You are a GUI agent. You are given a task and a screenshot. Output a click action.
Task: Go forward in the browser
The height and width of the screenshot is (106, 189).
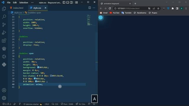point(105,9)
